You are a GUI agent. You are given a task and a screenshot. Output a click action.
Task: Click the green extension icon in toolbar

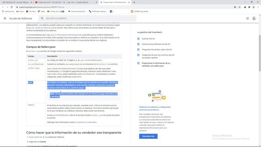click(245, 7)
